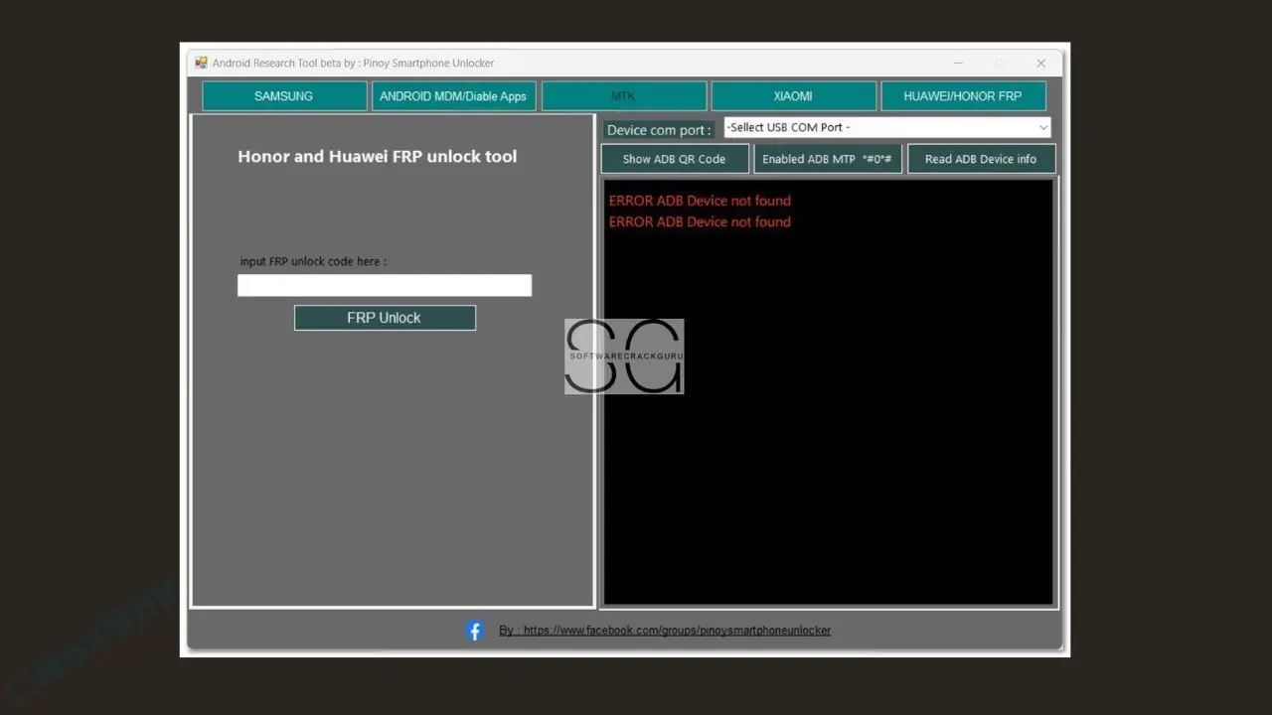Close the Android Research Tool window
The width and height of the screenshot is (1272, 715).
(x=1040, y=63)
